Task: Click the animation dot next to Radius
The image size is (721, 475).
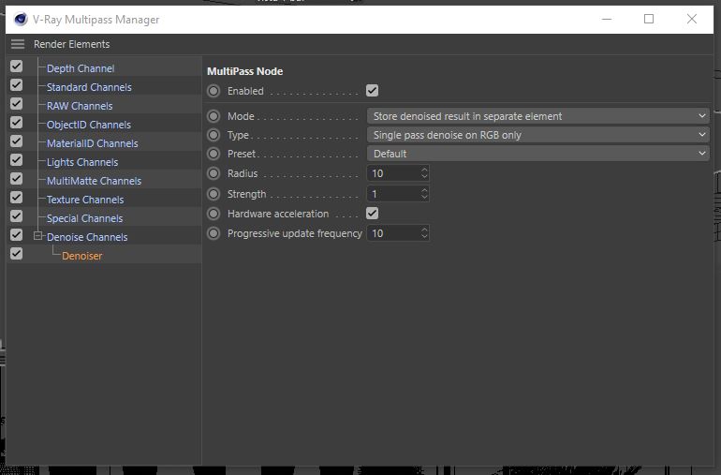Action: coord(213,173)
